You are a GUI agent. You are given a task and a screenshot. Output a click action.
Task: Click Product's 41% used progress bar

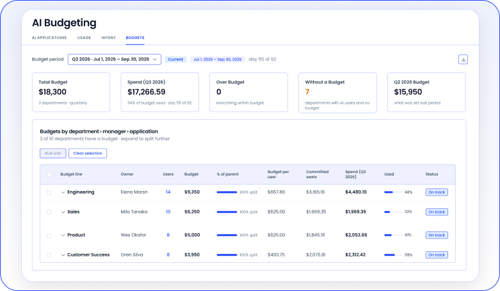point(393,235)
